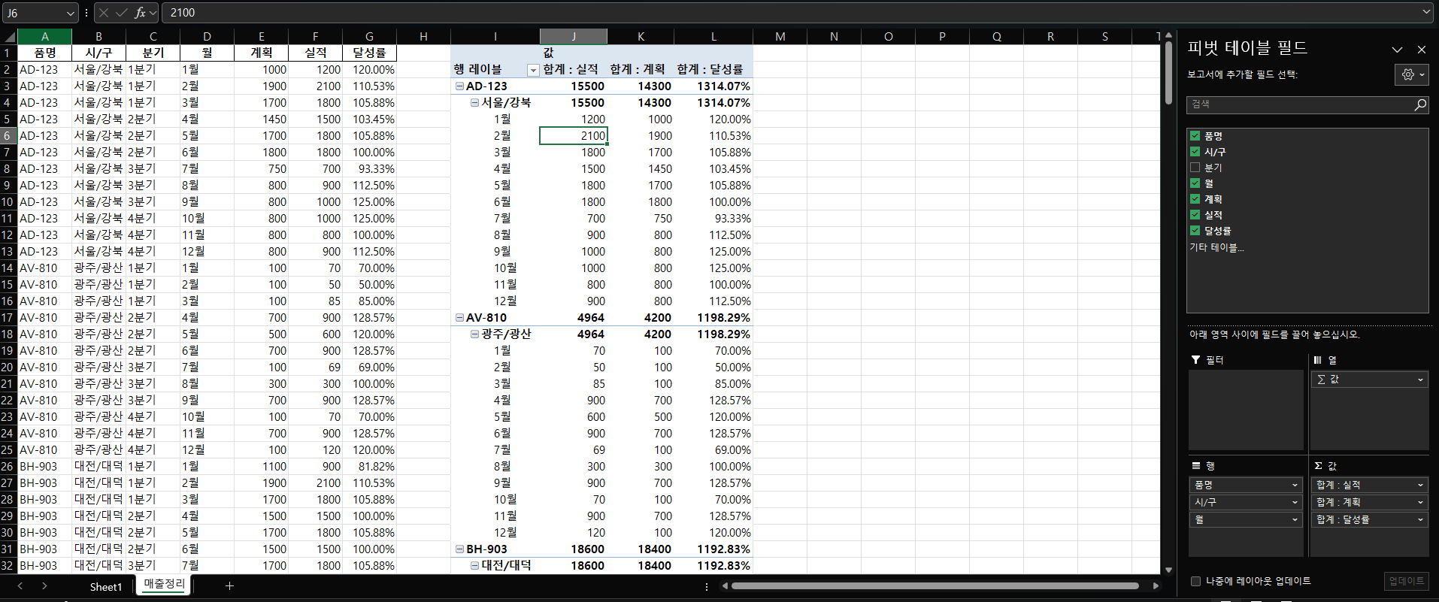1439x602 pixels.
Task: Open the Name Box dropdown arrow
Action: coord(71,13)
